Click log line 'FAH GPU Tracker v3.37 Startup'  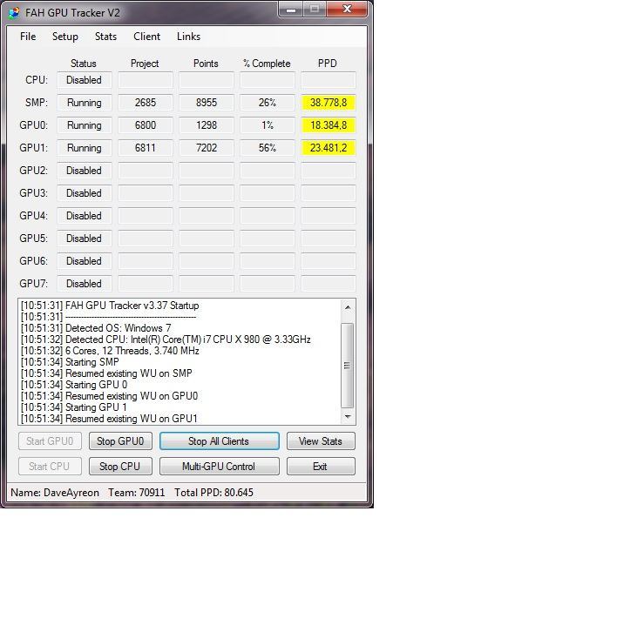110,306
